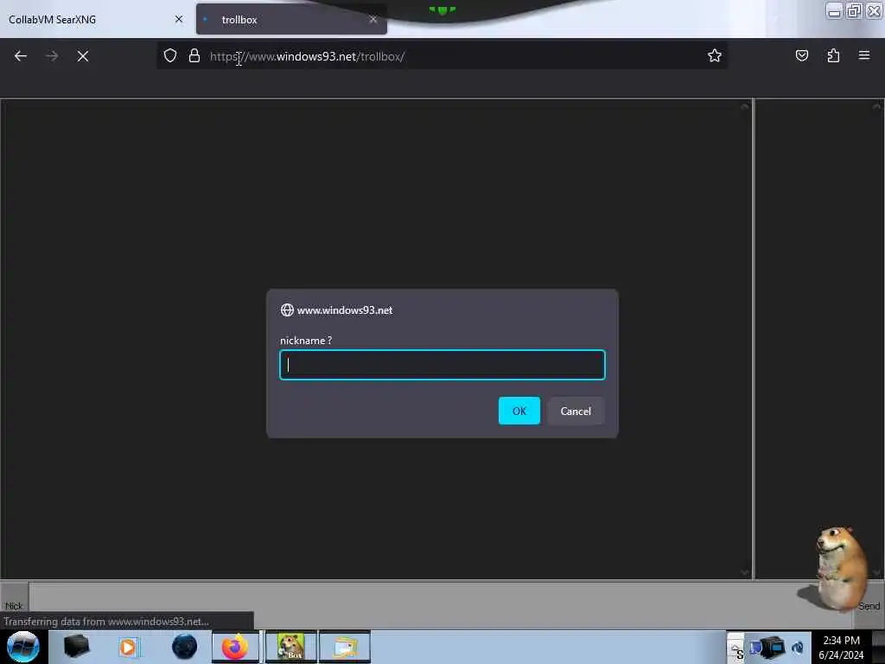
Task: Open the tracking protection shield icon
Action: point(170,55)
